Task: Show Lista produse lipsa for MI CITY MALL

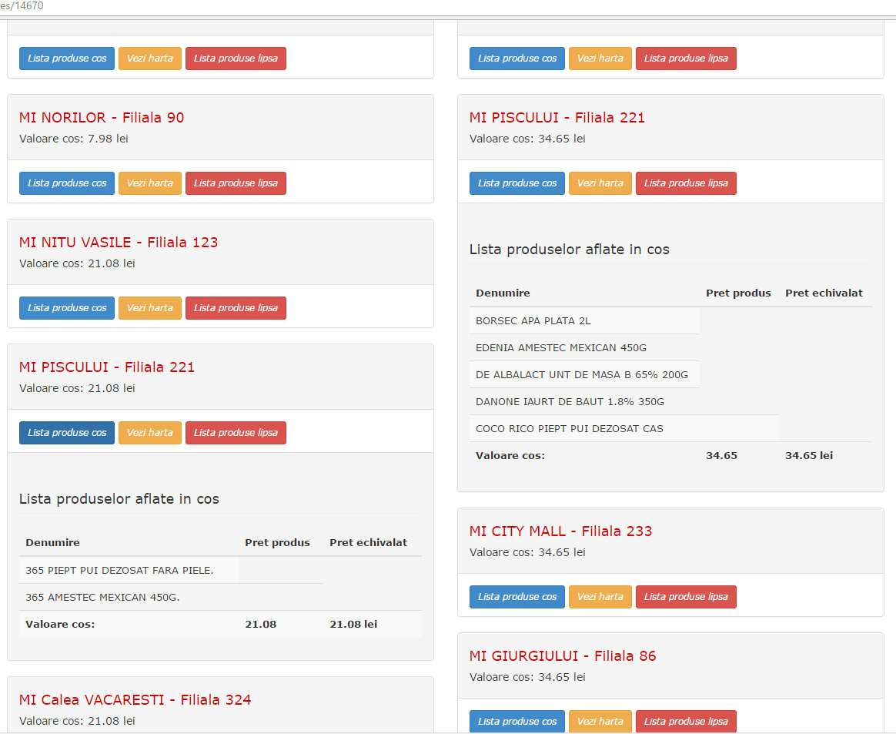Action: (686, 597)
